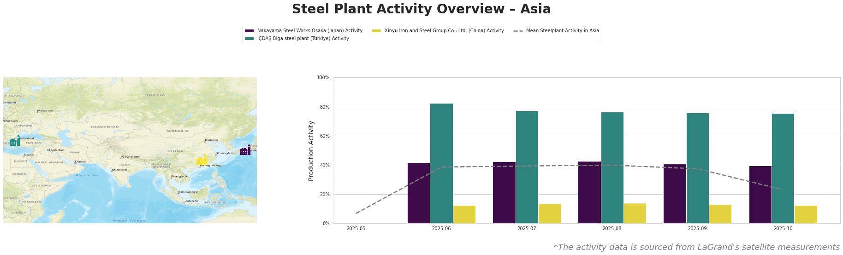Click the purple Nakayama legend swatch
The width and height of the screenshot is (843, 255).
coord(249,31)
